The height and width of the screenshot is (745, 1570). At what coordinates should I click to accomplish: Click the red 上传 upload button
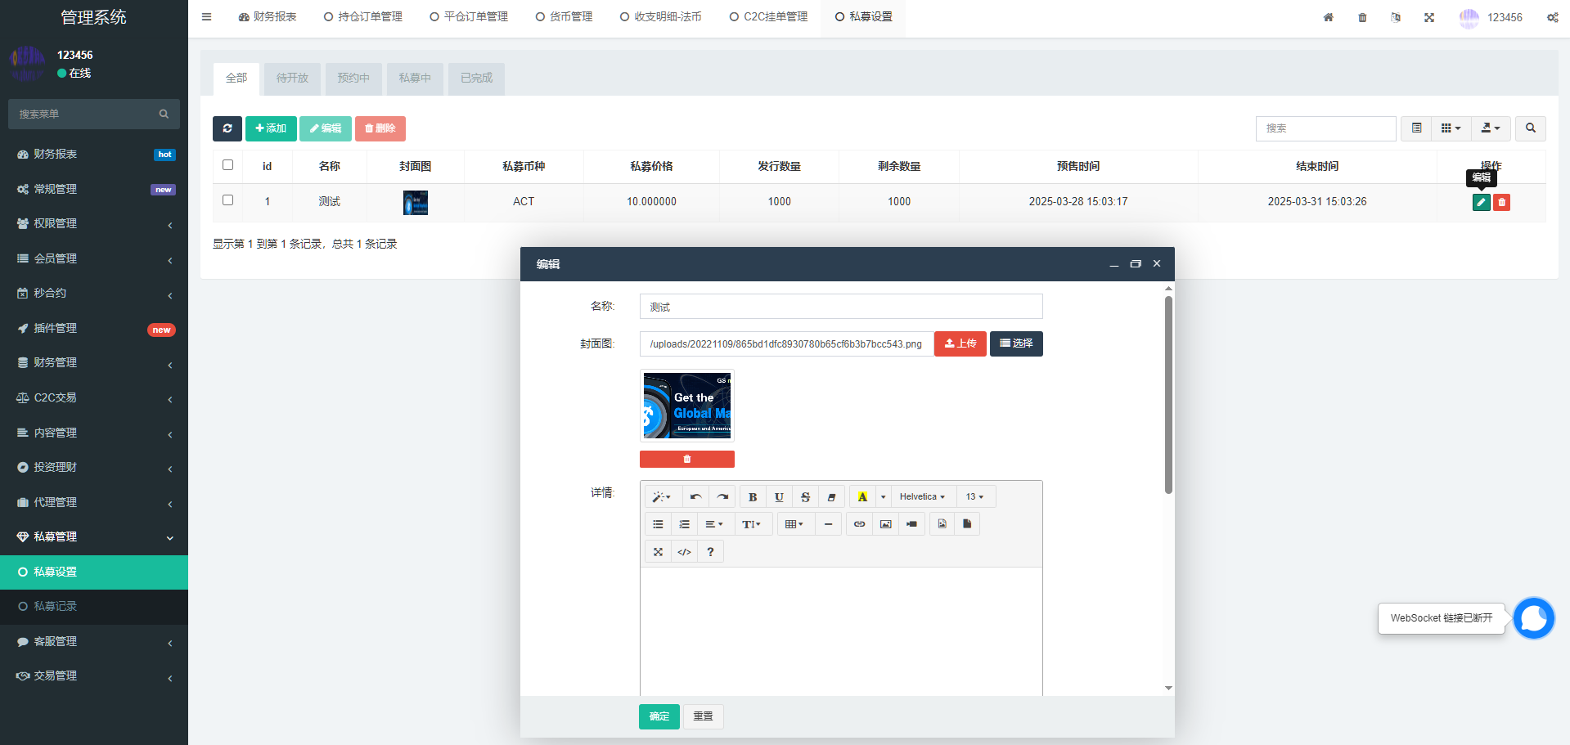pos(960,343)
